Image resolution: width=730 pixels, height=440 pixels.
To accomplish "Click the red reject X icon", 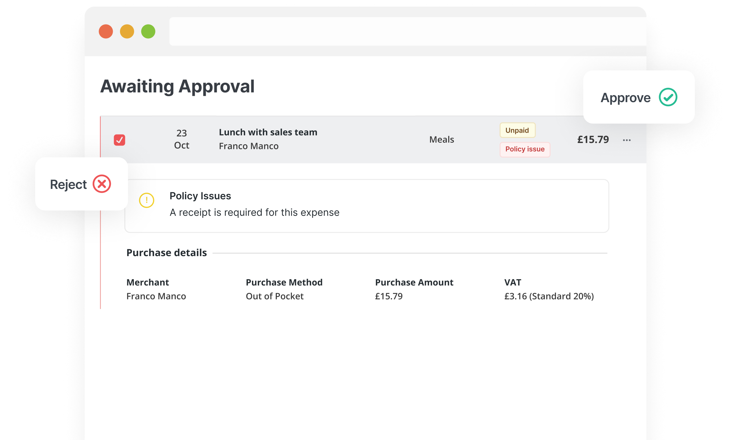I will pos(102,184).
